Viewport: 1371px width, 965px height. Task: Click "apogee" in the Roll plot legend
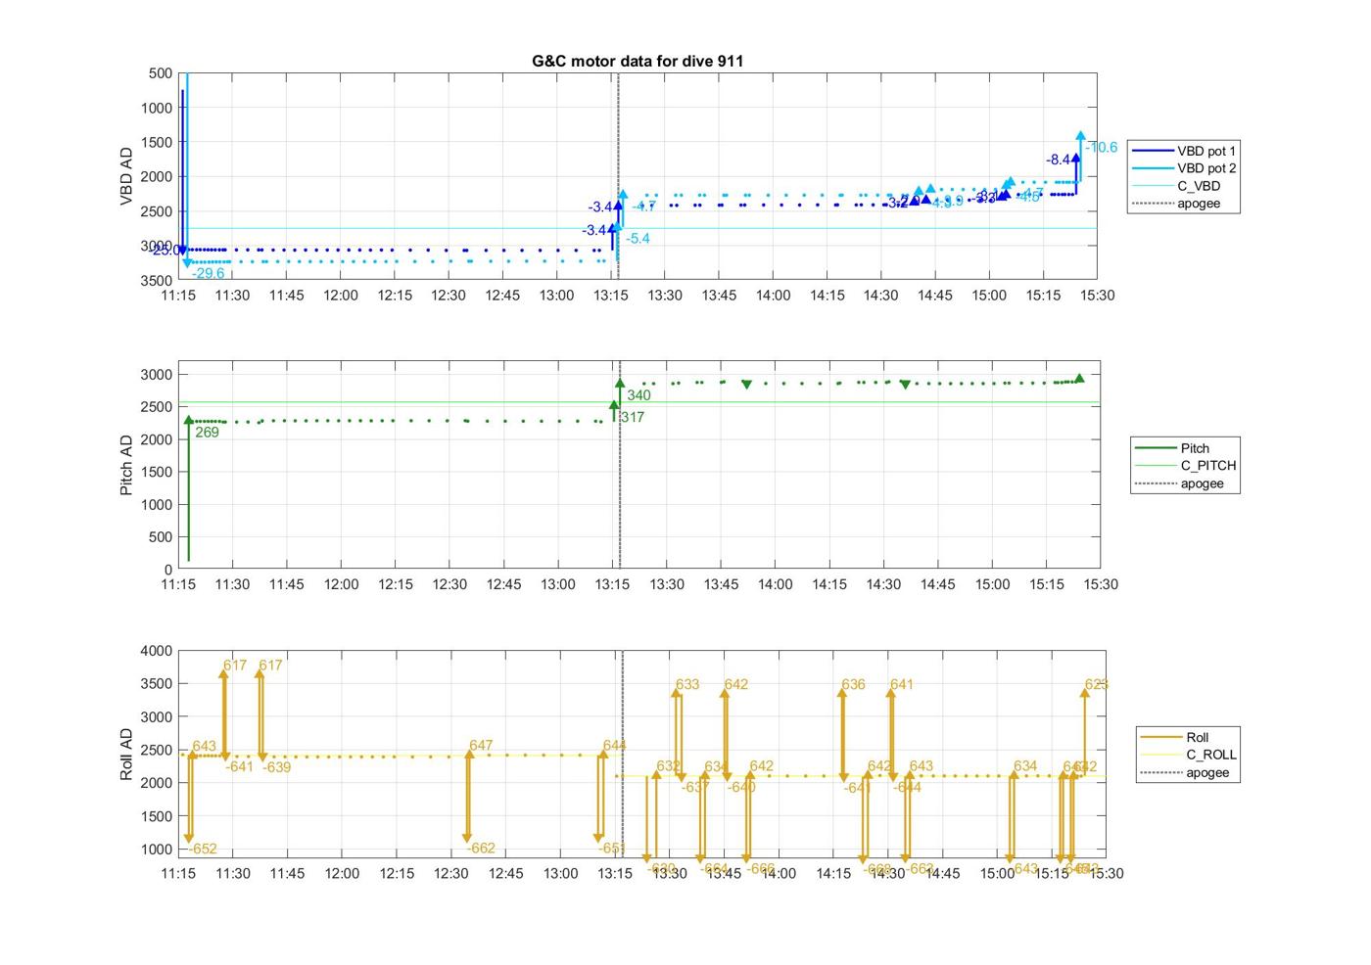point(1185,772)
